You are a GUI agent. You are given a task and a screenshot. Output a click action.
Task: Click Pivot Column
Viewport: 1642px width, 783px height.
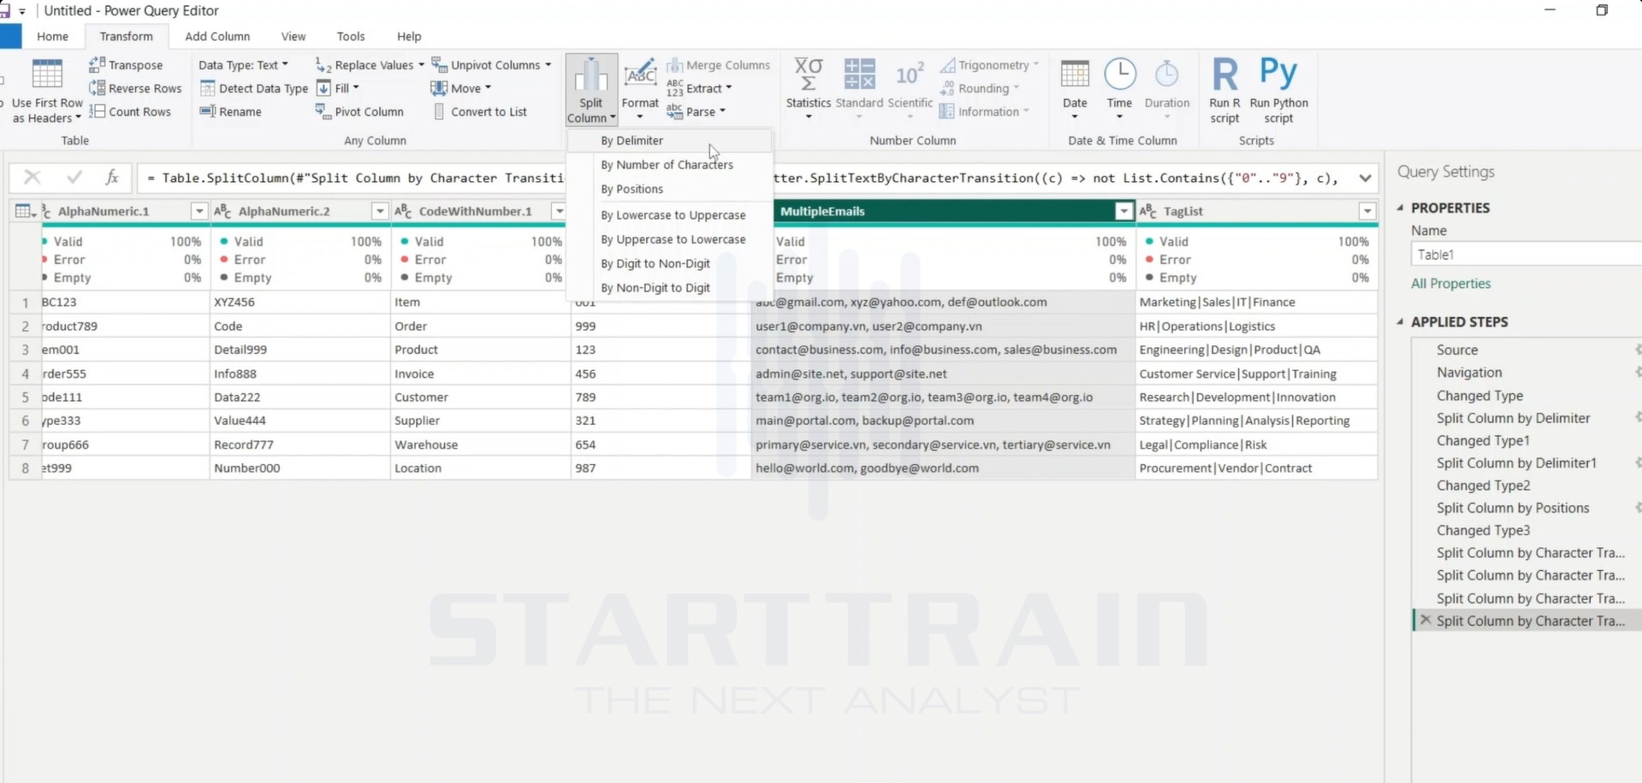(359, 111)
